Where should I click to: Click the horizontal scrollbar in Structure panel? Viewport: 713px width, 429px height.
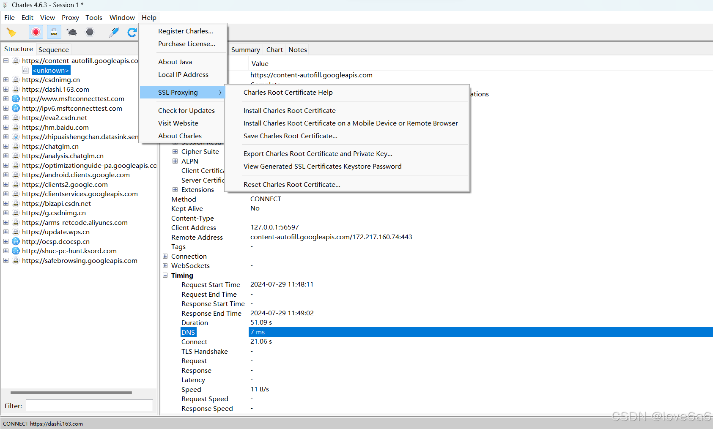pos(71,393)
